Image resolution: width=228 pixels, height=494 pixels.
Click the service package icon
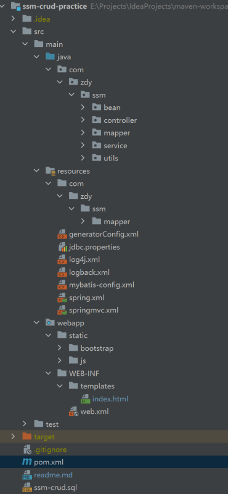click(x=97, y=145)
